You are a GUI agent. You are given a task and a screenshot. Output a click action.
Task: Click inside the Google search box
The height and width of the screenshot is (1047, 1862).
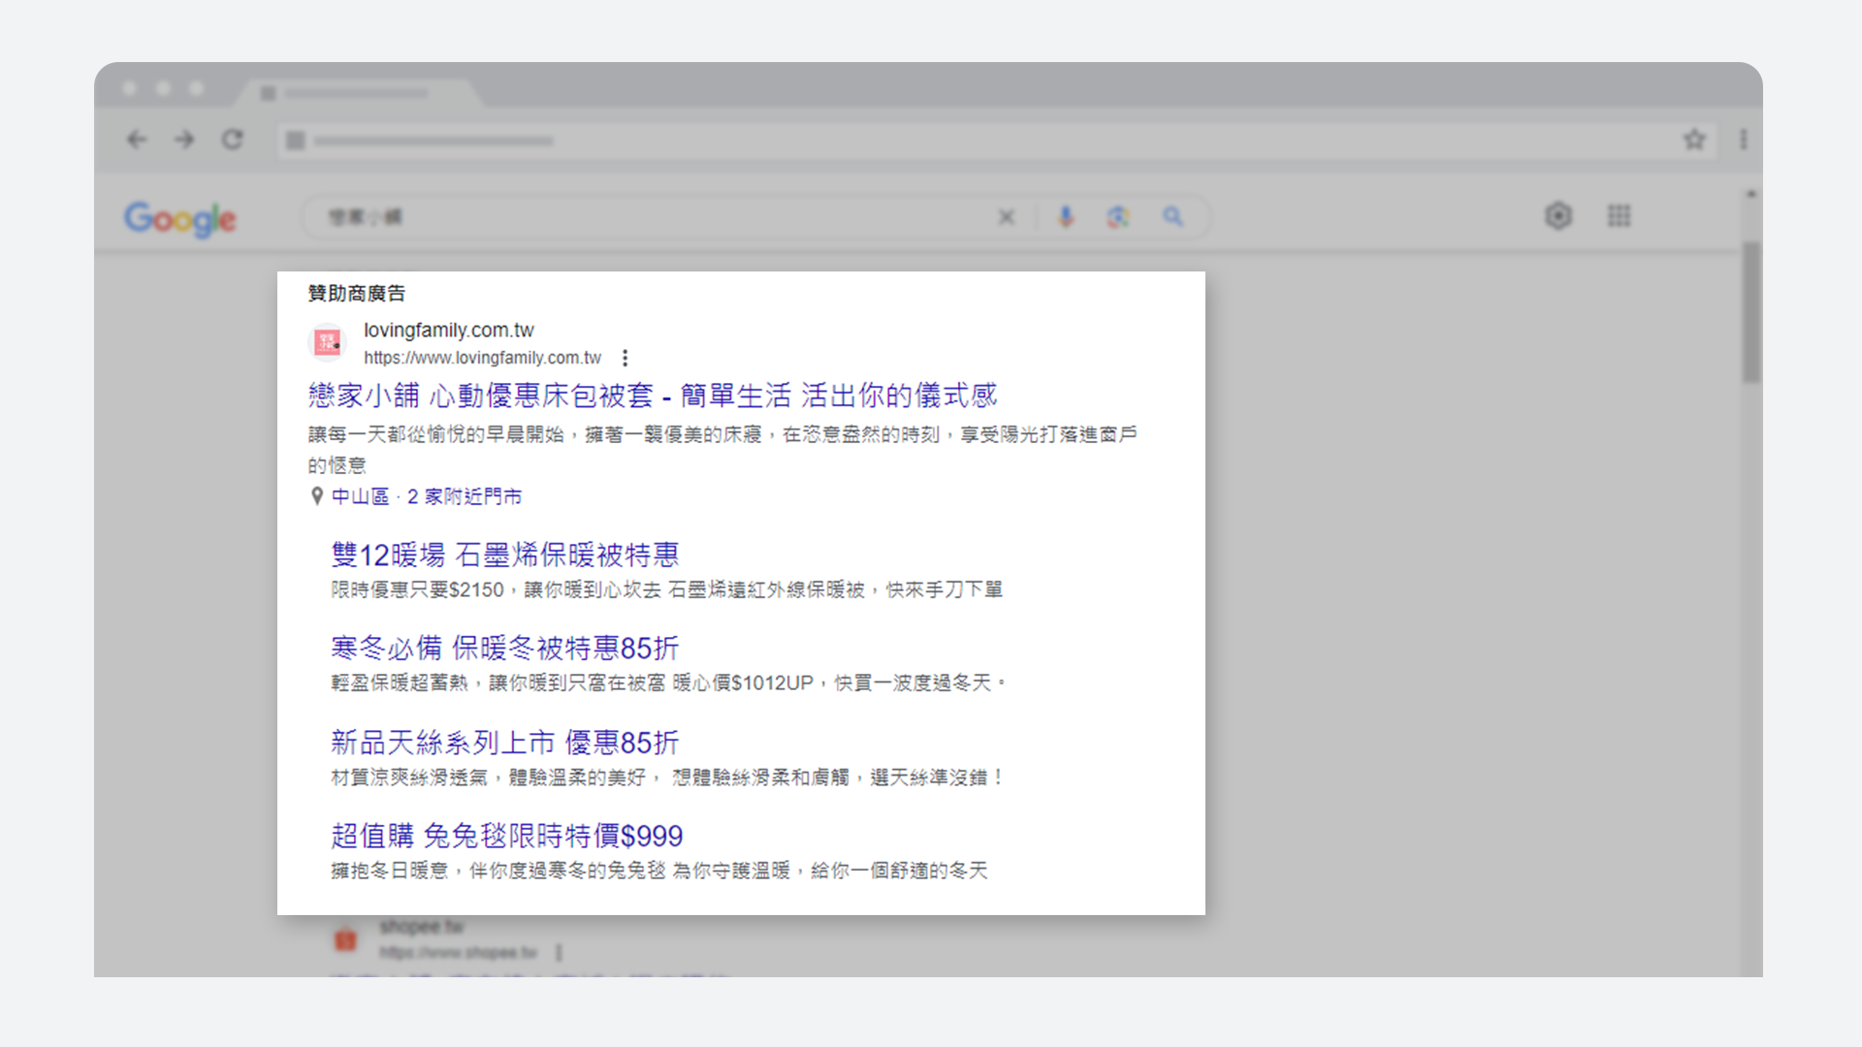click(x=630, y=217)
